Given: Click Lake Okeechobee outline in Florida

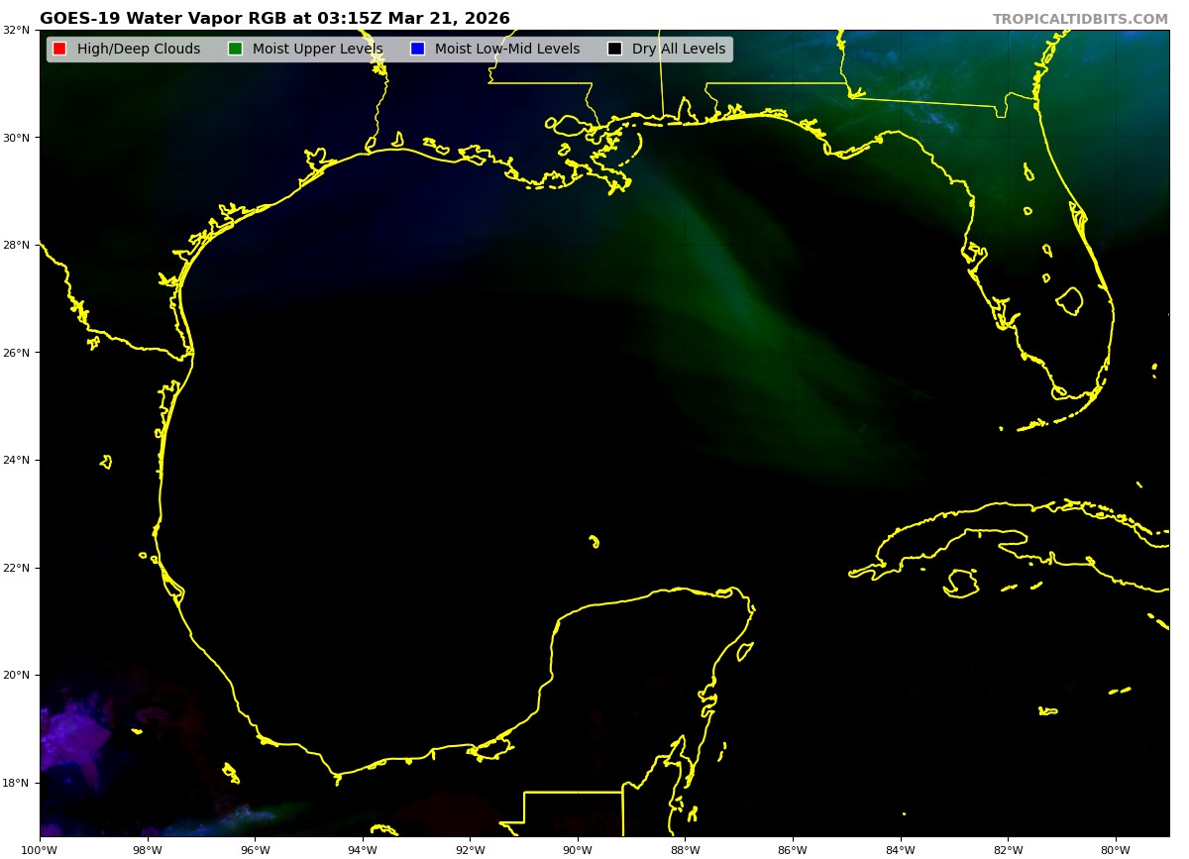Looking at the screenshot, I should pos(1069,300).
